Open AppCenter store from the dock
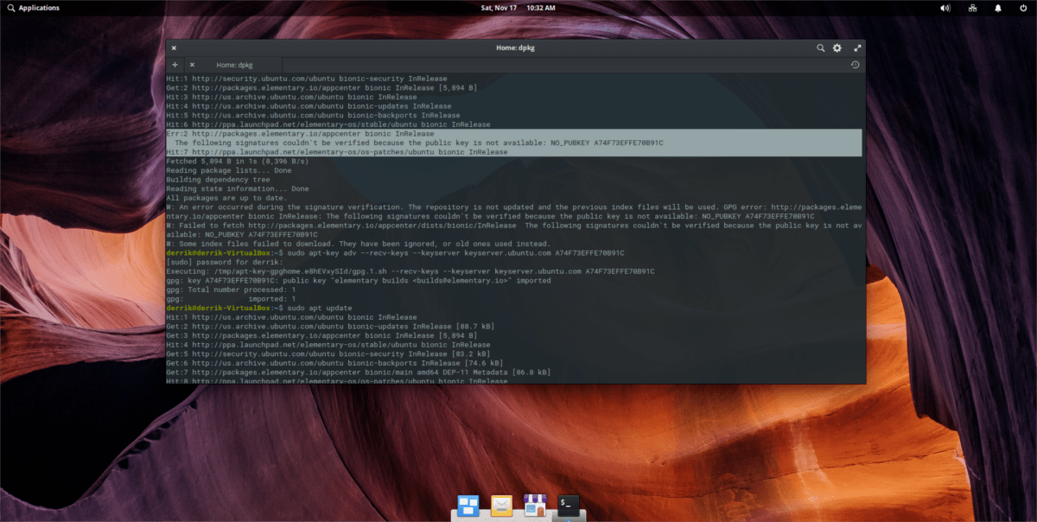Image resolution: width=1037 pixels, height=522 pixels. 535,504
